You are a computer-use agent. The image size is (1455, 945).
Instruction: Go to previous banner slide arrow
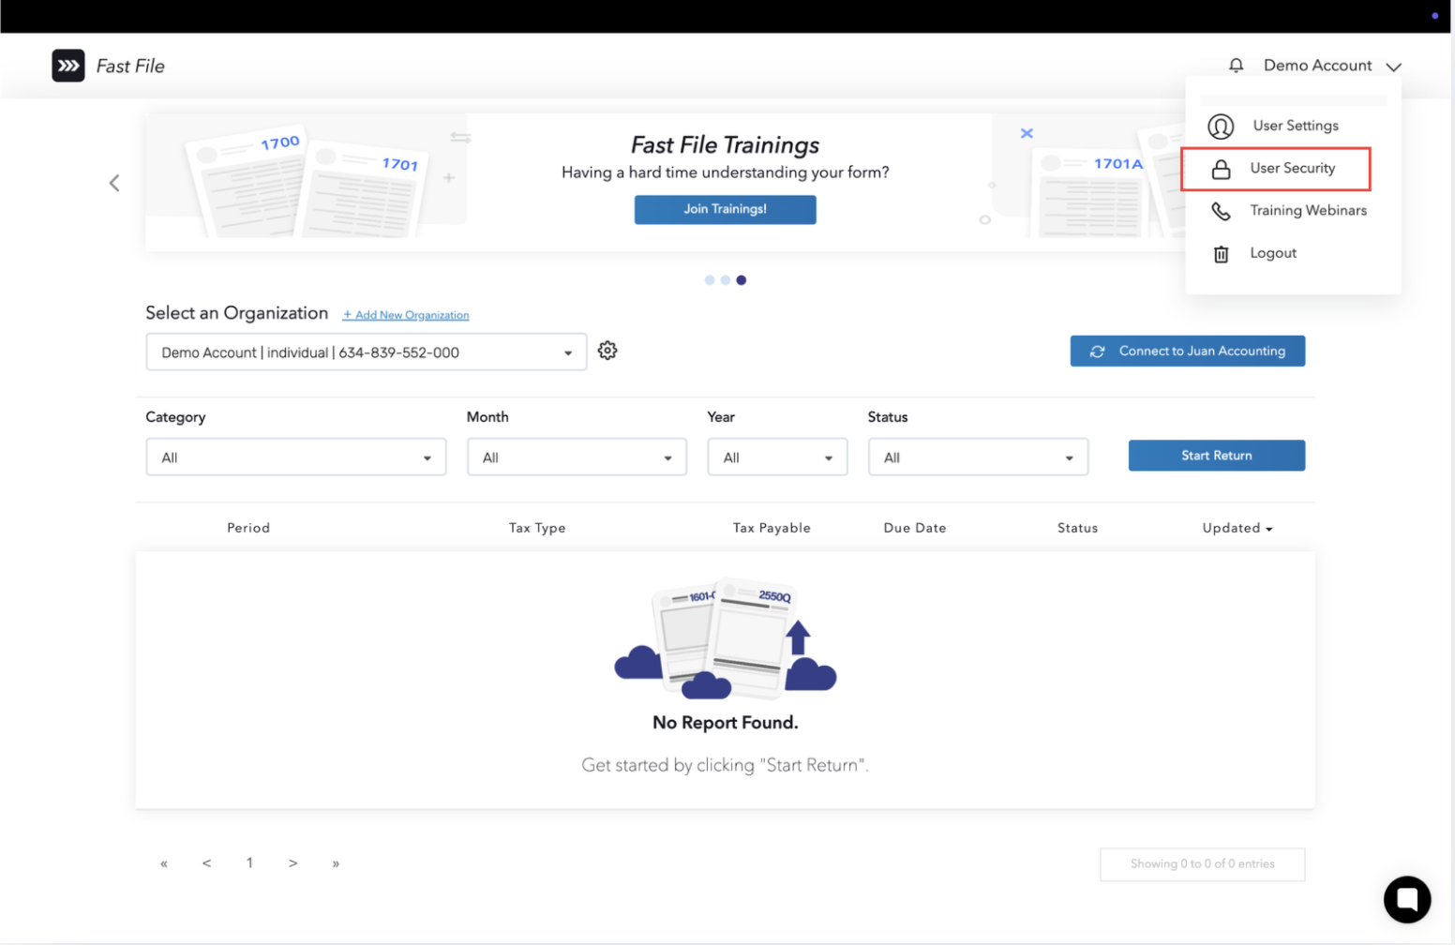114,183
